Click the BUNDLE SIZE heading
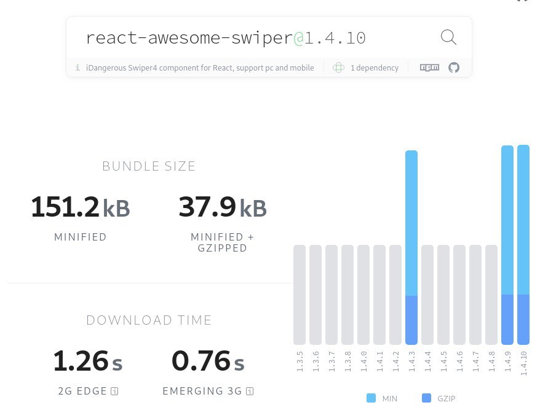Image resolution: width=548 pixels, height=413 pixels. click(x=149, y=166)
